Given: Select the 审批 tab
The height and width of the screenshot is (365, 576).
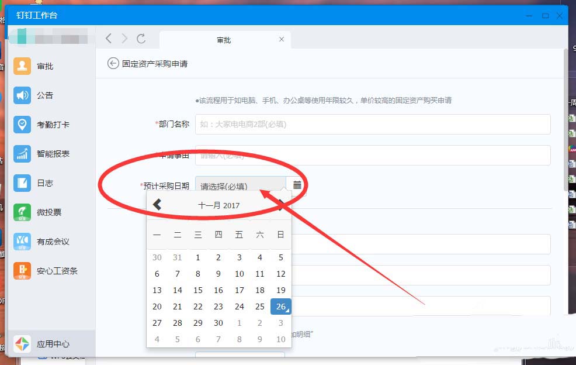Looking at the screenshot, I should click(224, 40).
